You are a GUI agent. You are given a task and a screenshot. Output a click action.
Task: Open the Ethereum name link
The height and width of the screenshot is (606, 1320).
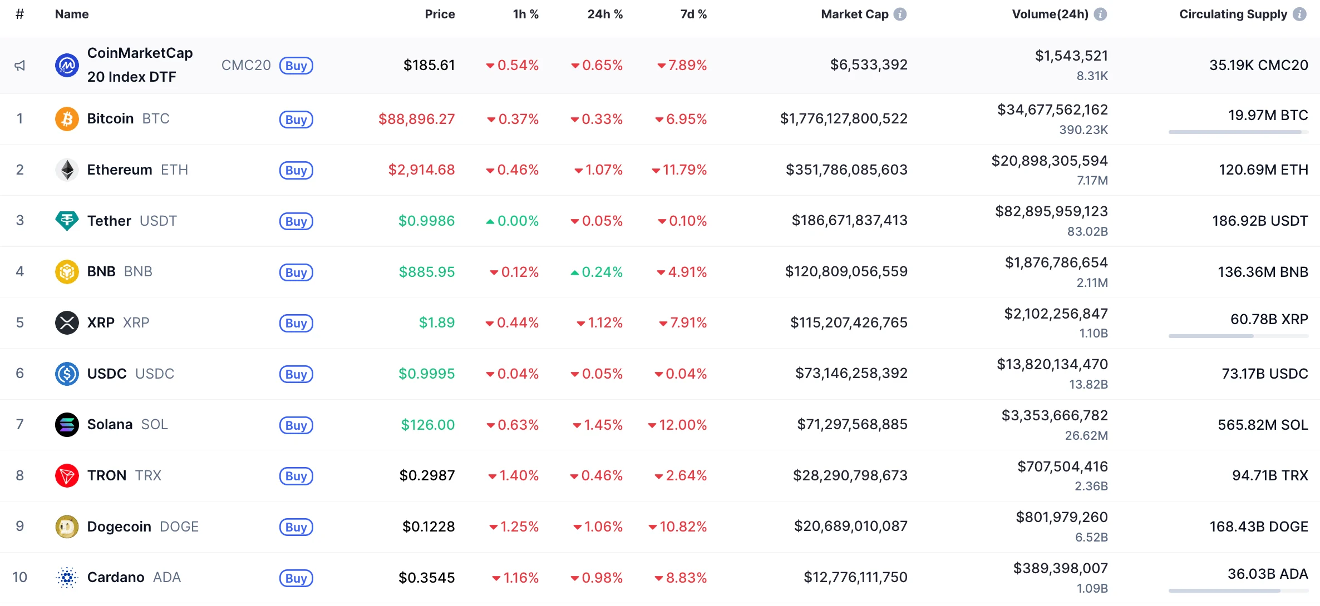[x=120, y=170]
